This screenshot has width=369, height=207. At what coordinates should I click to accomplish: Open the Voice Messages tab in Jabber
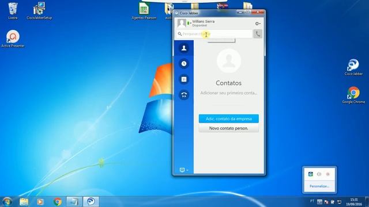pos(184,95)
